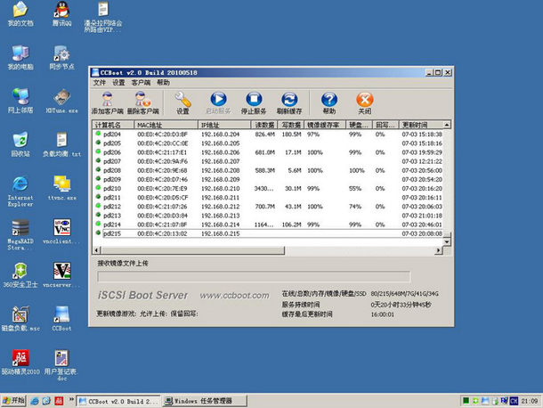Image resolution: width=543 pixels, height=408 pixels.
Task: Open Internet Explorer desktop icon
Action: coord(20,191)
